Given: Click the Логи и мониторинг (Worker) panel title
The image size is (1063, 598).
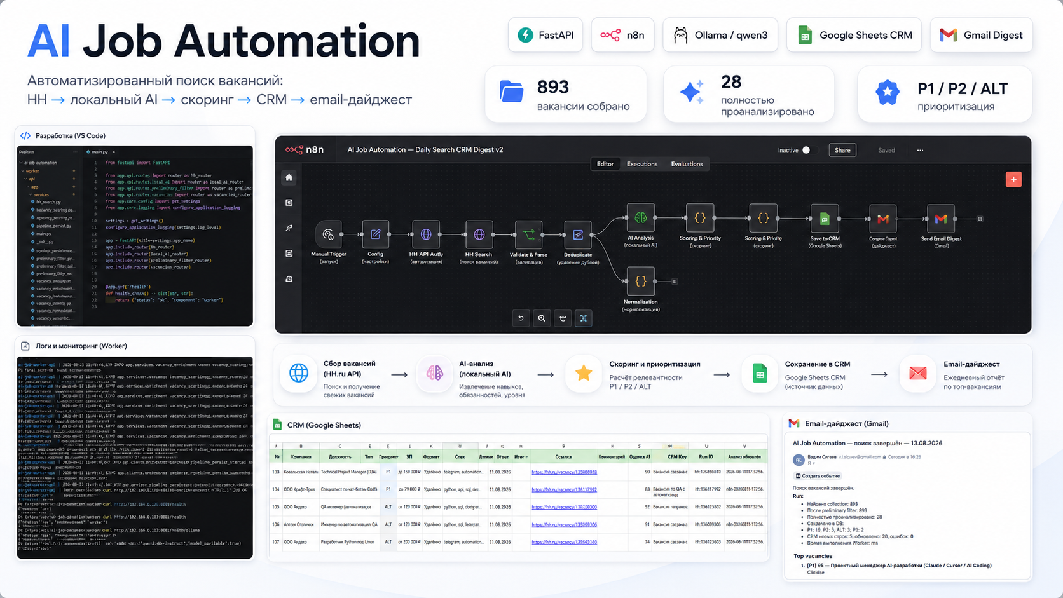Looking at the screenshot, I should pyautogui.click(x=81, y=346).
